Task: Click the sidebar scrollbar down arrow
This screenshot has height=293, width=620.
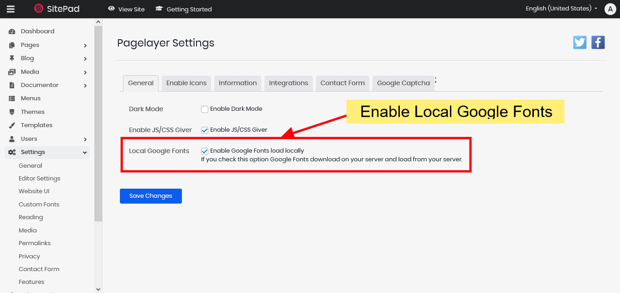Action: click(x=98, y=289)
